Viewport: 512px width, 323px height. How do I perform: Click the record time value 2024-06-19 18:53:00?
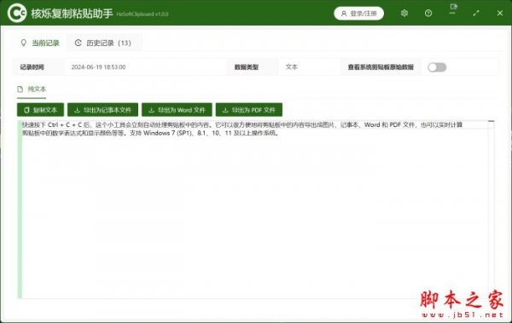(98, 67)
